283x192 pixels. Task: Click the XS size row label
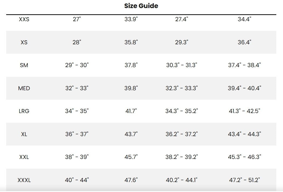click(x=24, y=42)
